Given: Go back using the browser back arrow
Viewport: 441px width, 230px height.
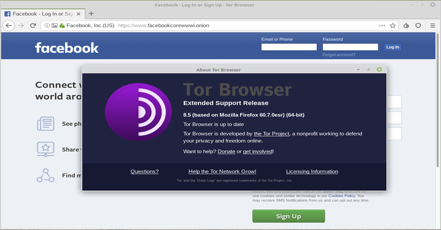Looking at the screenshot, I should point(9,26).
